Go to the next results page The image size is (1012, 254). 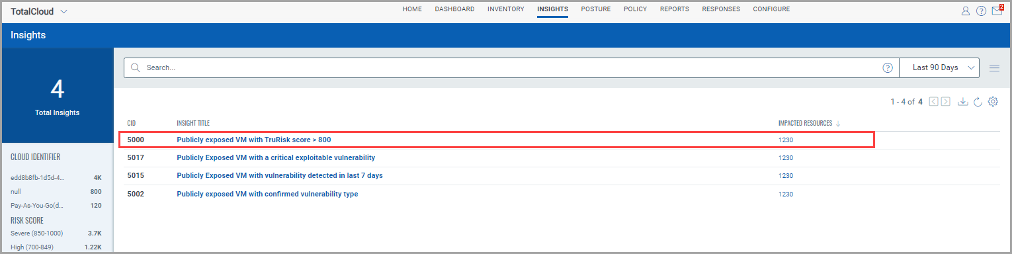click(946, 102)
